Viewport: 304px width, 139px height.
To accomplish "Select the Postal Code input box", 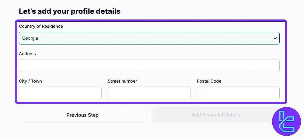I will [238, 93].
